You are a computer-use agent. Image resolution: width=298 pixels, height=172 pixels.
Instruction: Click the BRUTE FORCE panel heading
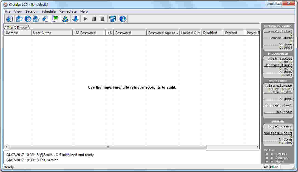pyautogui.click(x=278, y=81)
